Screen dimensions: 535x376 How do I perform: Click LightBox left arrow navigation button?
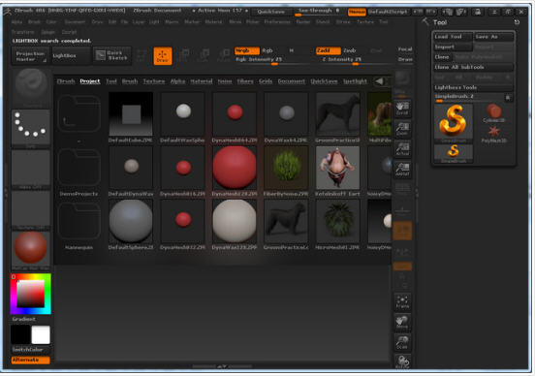[379, 81]
